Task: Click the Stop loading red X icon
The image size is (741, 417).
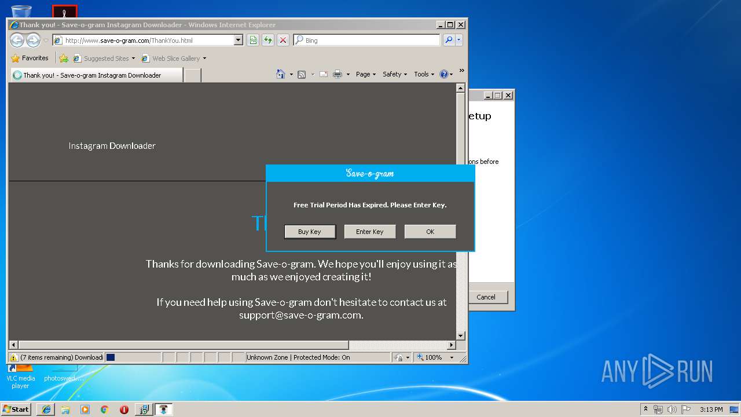Action: point(283,40)
